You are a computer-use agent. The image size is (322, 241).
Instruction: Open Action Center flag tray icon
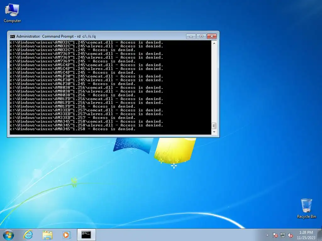click(x=275, y=235)
